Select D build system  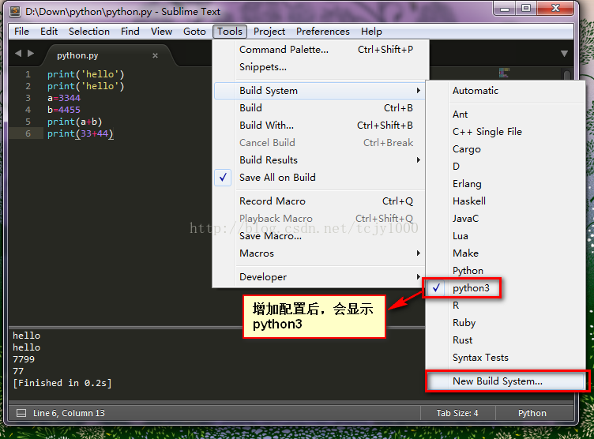point(506,167)
